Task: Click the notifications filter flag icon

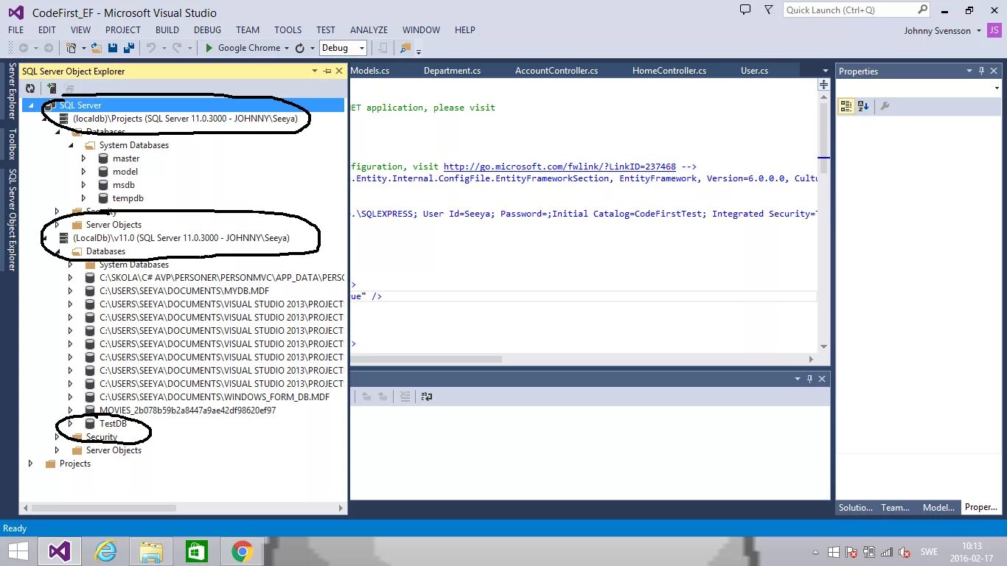Action: click(769, 10)
